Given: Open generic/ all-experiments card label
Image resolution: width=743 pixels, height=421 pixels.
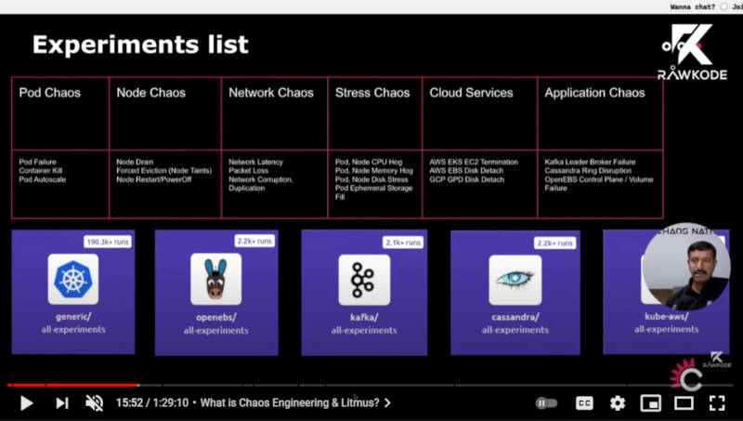Looking at the screenshot, I should [x=73, y=322].
